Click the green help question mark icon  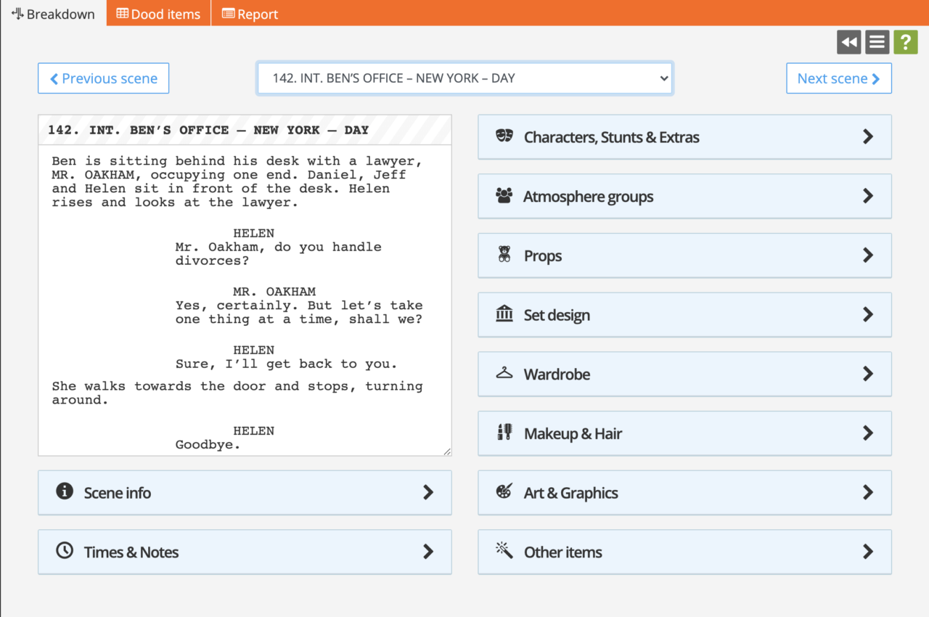tap(905, 42)
